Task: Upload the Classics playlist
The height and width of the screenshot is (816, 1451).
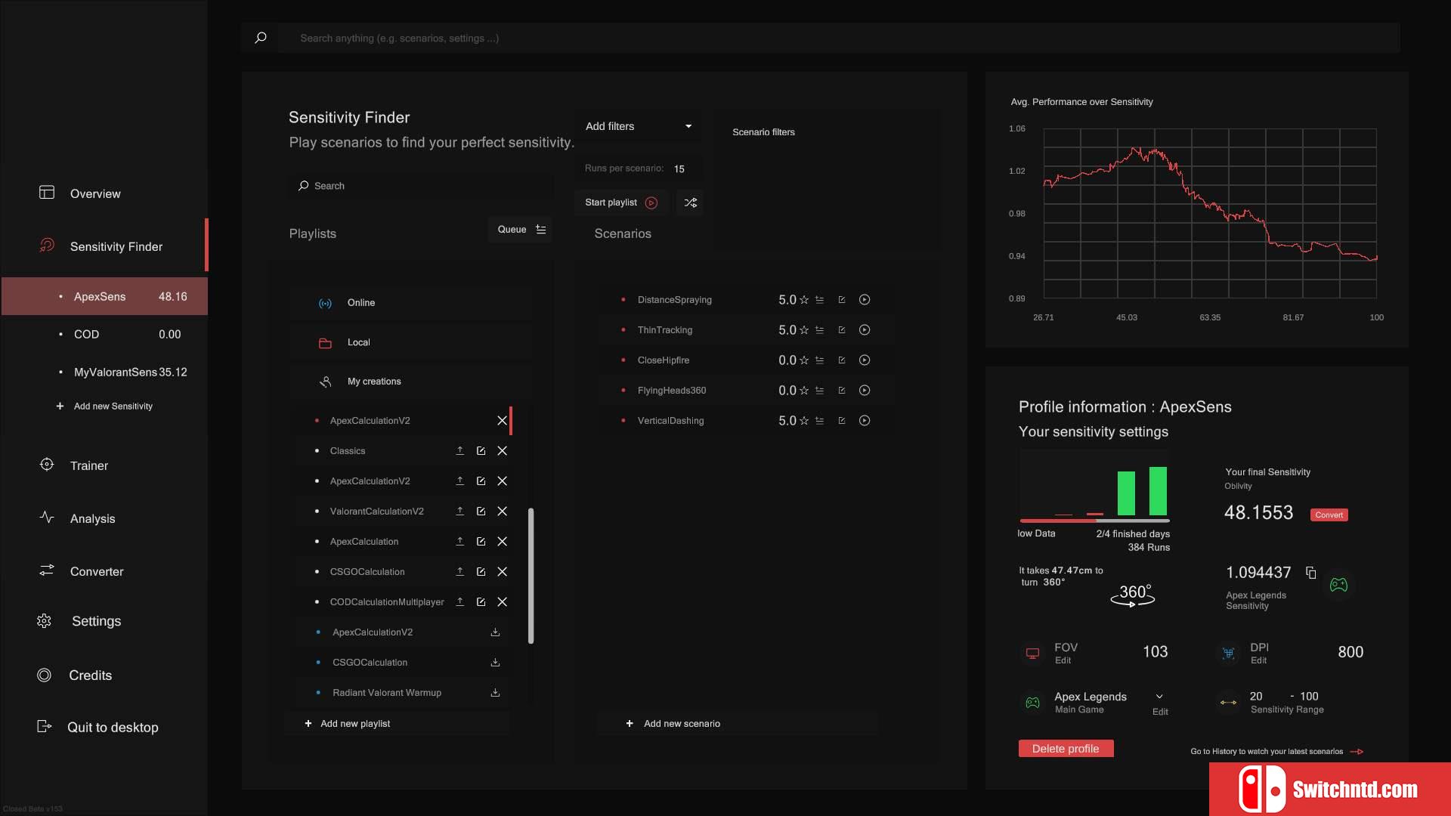Action: [459, 451]
